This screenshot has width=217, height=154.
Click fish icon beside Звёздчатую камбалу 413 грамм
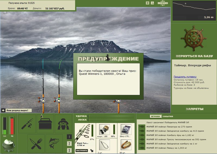(x=142, y=131)
